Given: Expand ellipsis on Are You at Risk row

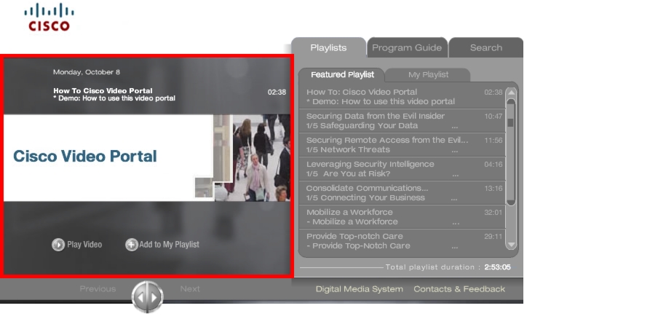Looking at the screenshot, I should click(x=456, y=175).
